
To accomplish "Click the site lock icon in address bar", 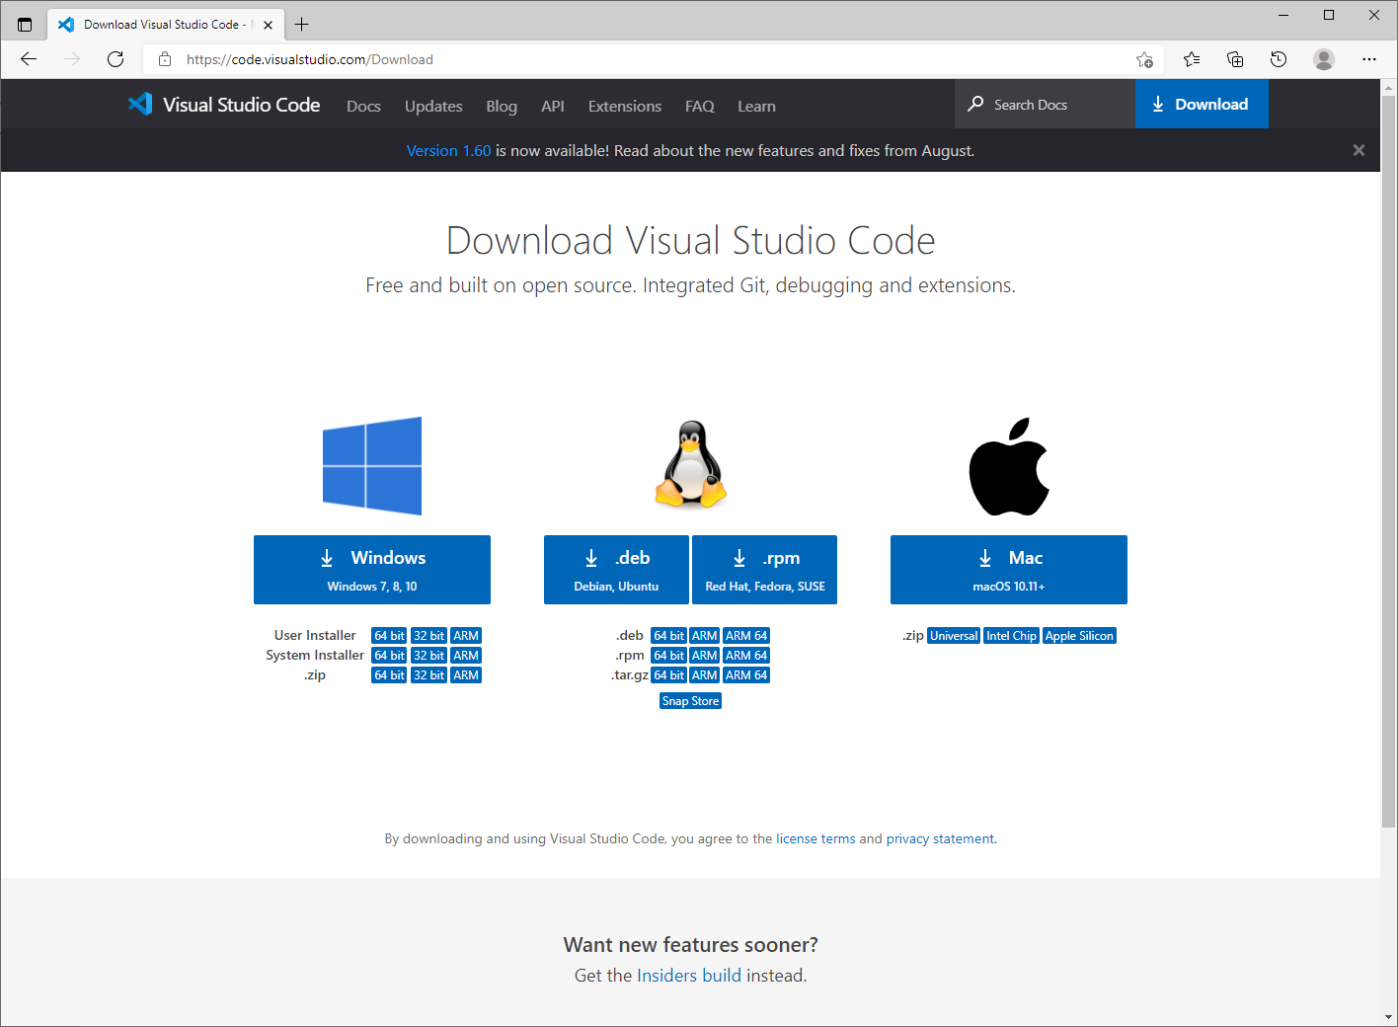I will 165,59.
